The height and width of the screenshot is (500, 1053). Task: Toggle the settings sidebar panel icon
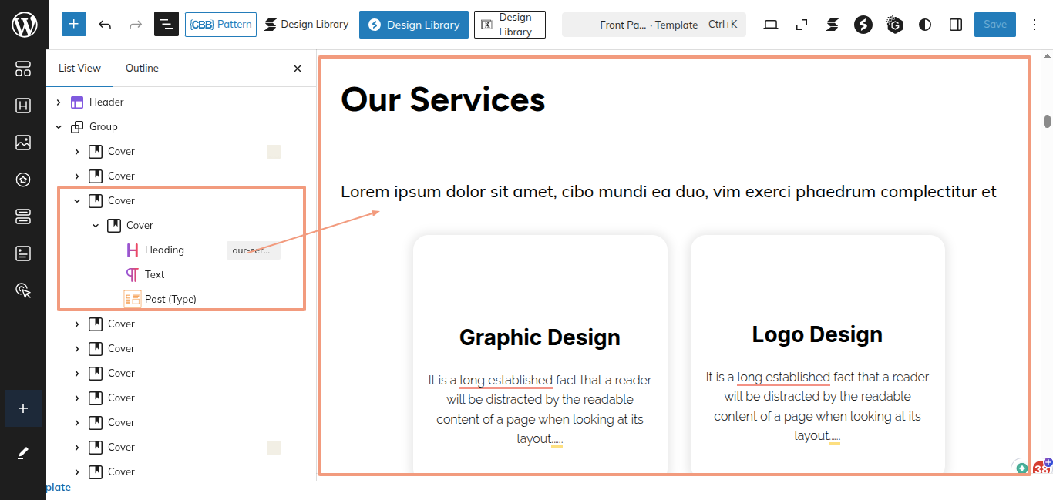956,25
